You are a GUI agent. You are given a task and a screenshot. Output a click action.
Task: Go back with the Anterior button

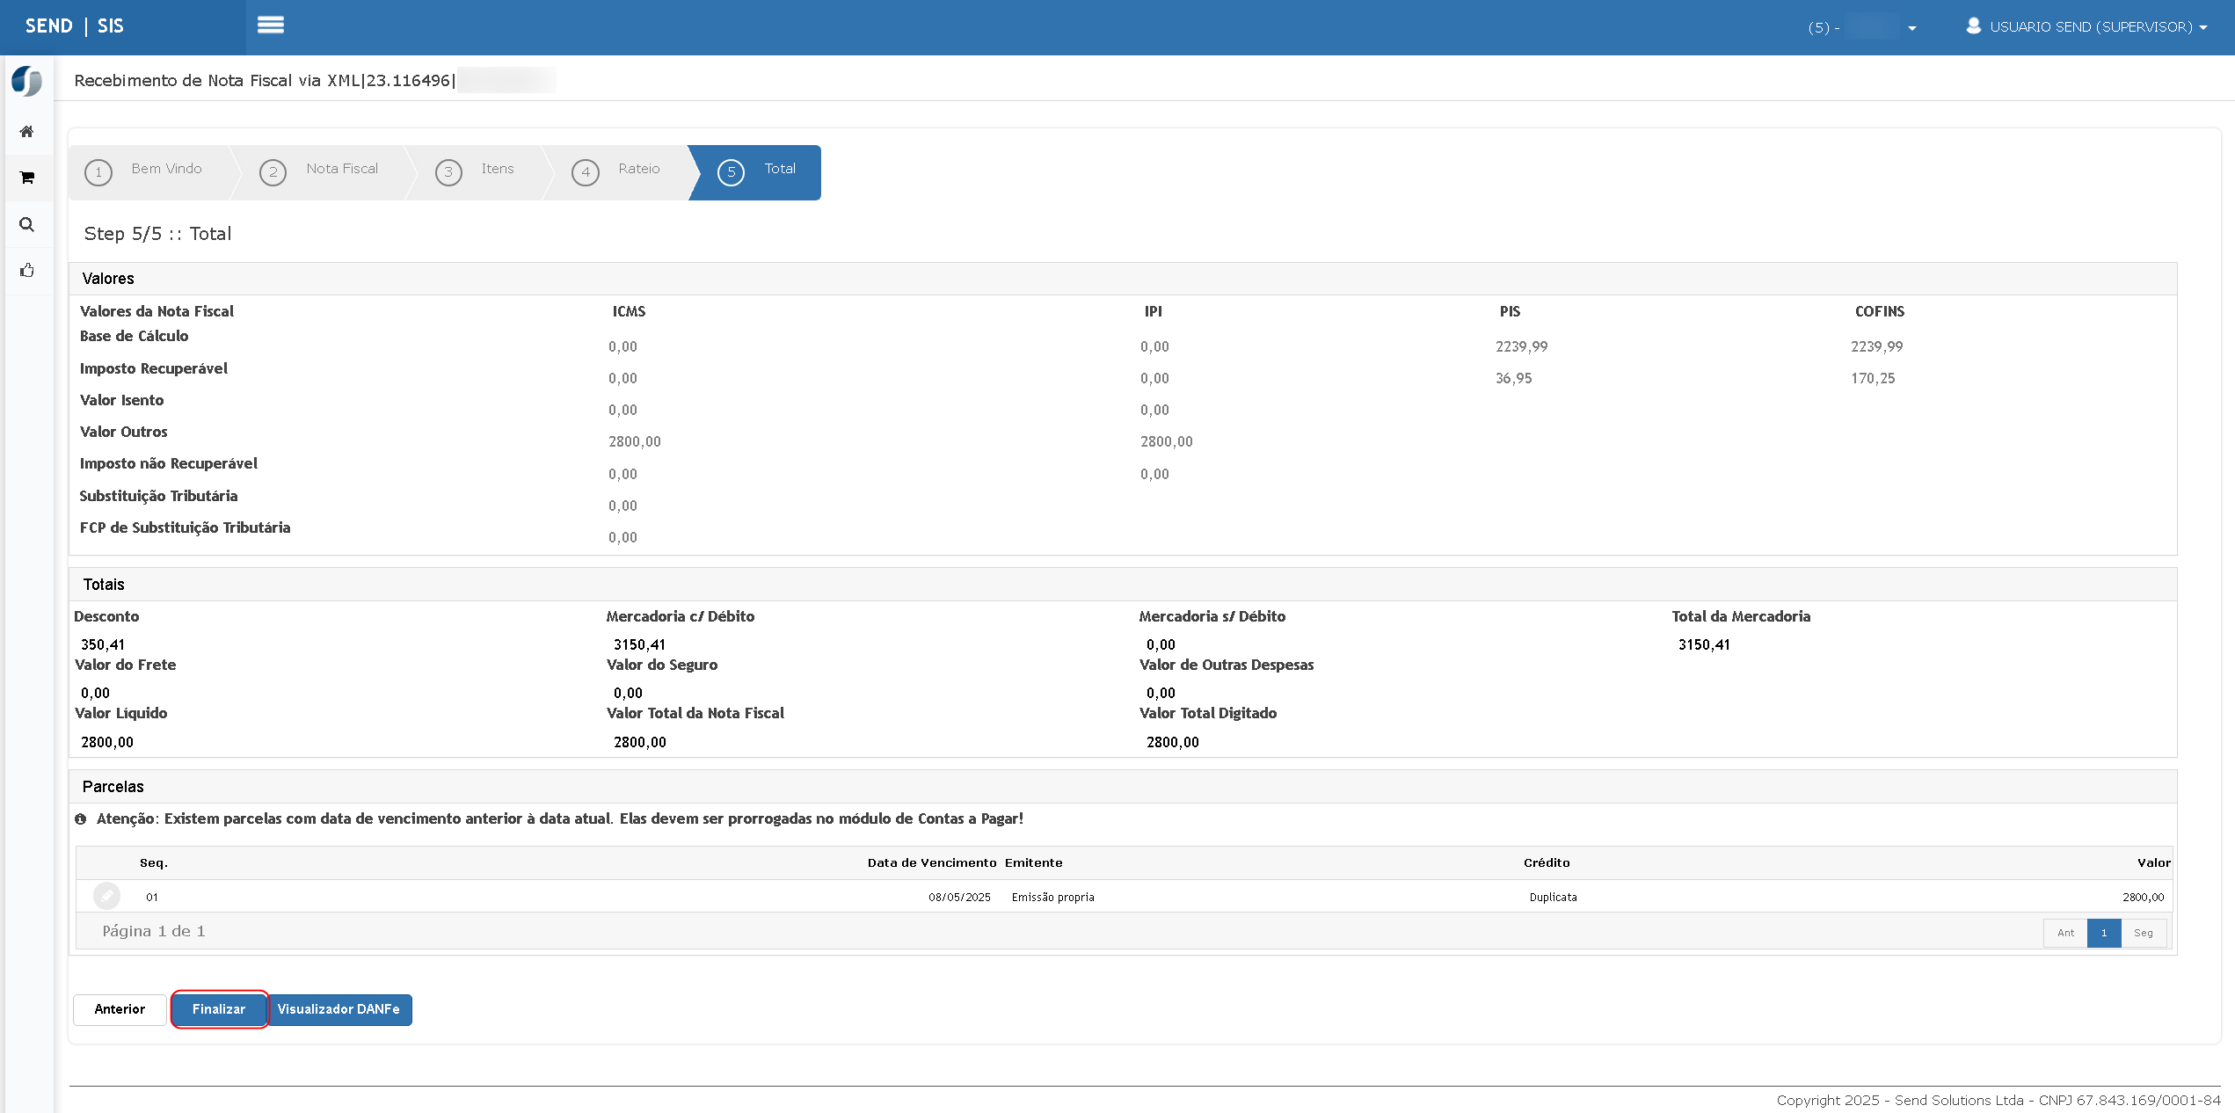120,1009
